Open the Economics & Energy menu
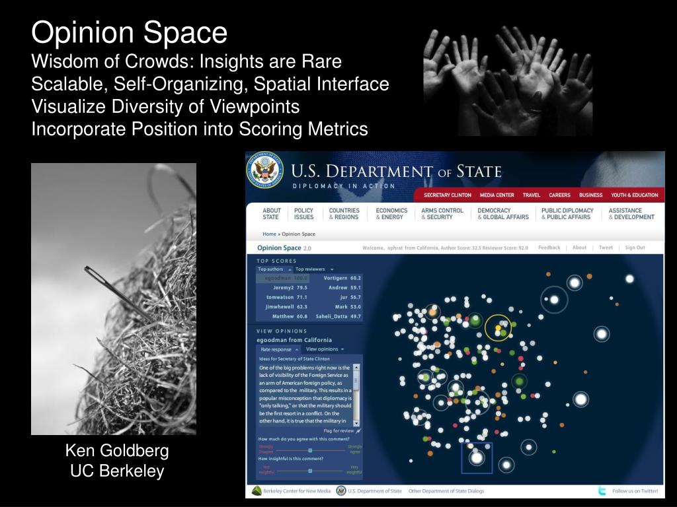The image size is (677, 507). [391, 214]
